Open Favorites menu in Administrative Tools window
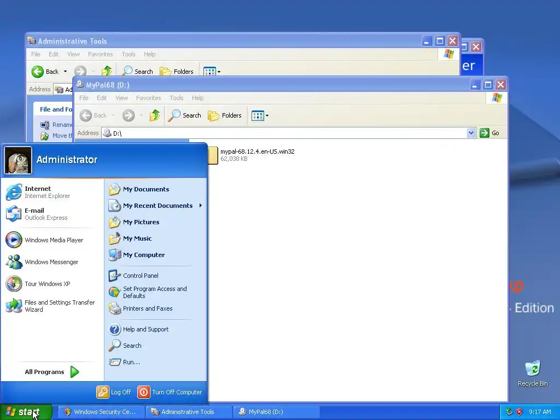This screenshot has width=560, height=420. (101, 54)
